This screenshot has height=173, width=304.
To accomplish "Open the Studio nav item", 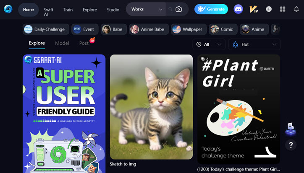I will point(113,10).
